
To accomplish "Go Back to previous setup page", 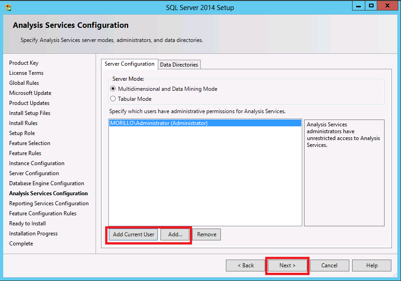I will 246,265.
